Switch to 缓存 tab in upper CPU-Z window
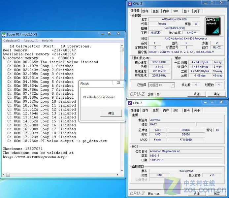The width and height of the screenshot is (229, 198). pyautogui.click(x=145, y=11)
